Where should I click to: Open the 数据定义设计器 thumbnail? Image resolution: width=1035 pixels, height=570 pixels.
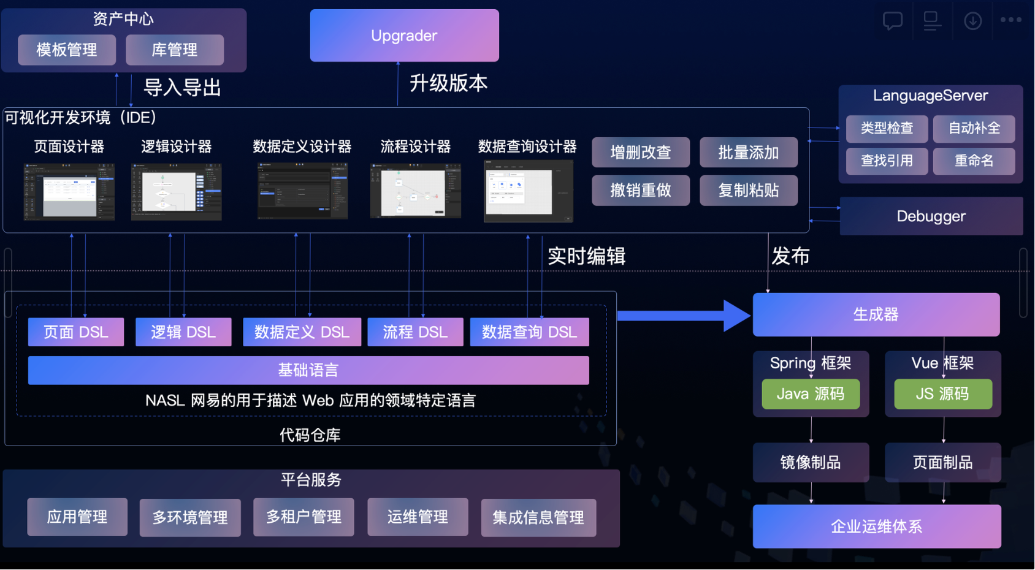302,191
